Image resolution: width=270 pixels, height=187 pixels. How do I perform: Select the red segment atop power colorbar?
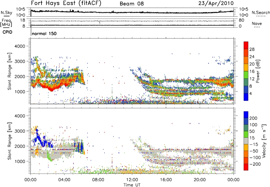tap(246, 45)
